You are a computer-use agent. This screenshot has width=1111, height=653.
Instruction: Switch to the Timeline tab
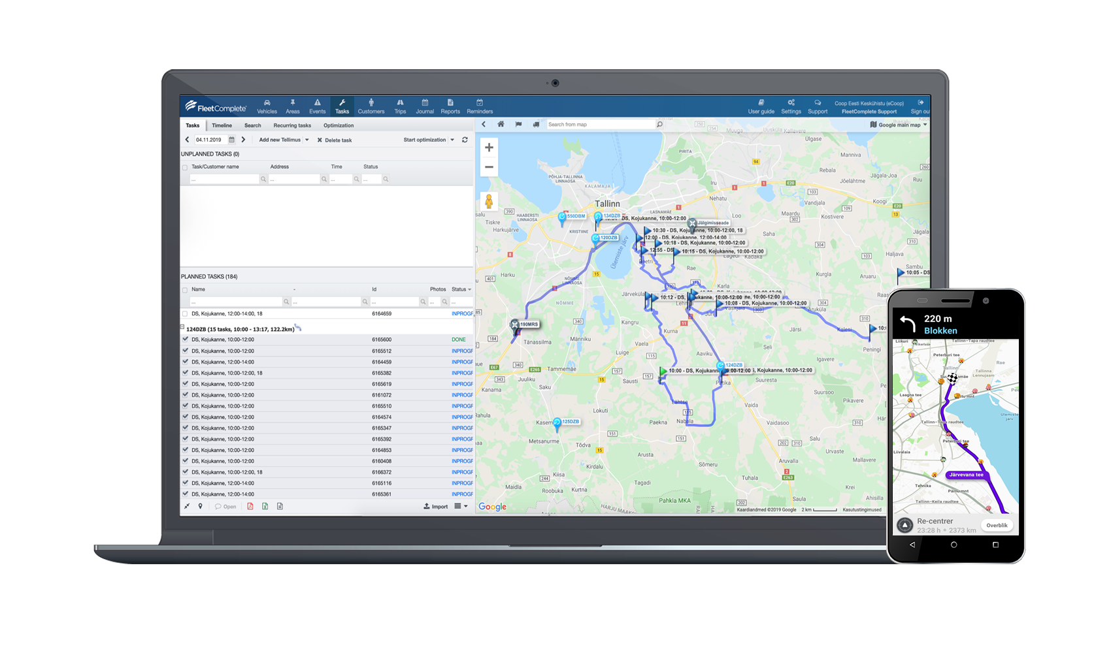point(222,125)
